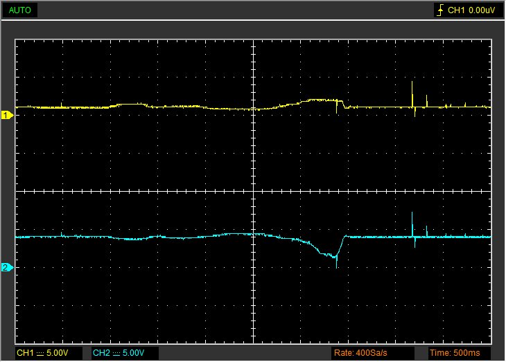Click the CH2 DC coupling symbol
506x362 pixels.
pyautogui.click(x=116, y=354)
